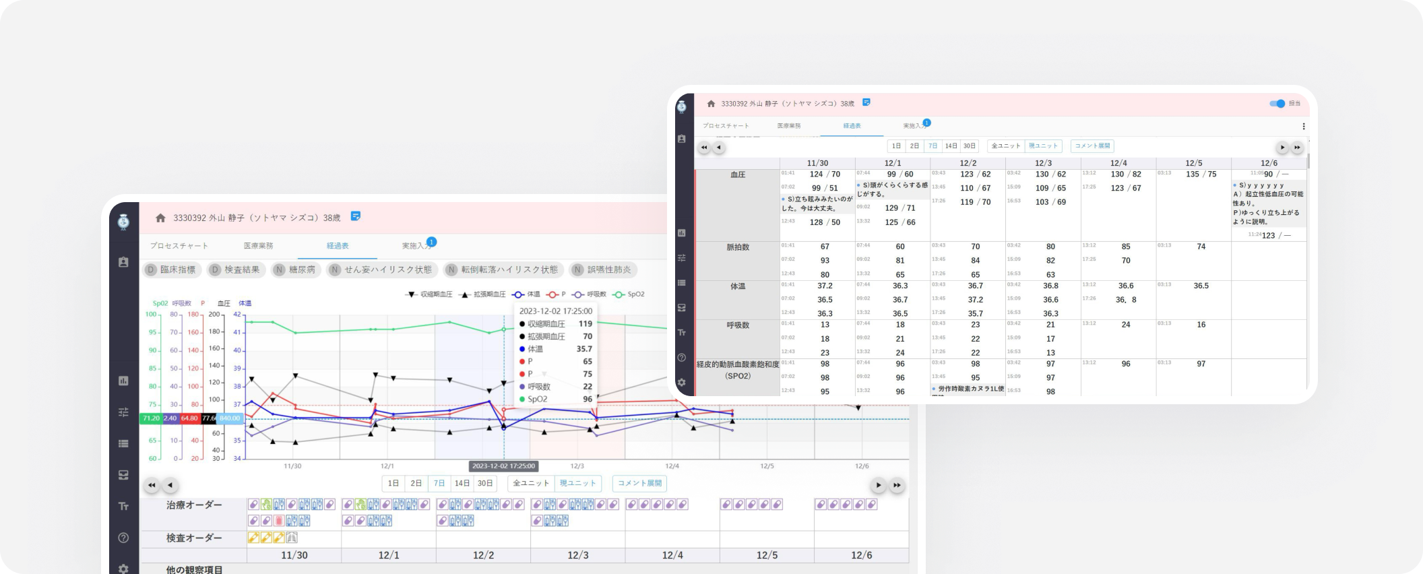Click the home icon in the chart panel
The image size is (1423, 574).
(160, 218)
